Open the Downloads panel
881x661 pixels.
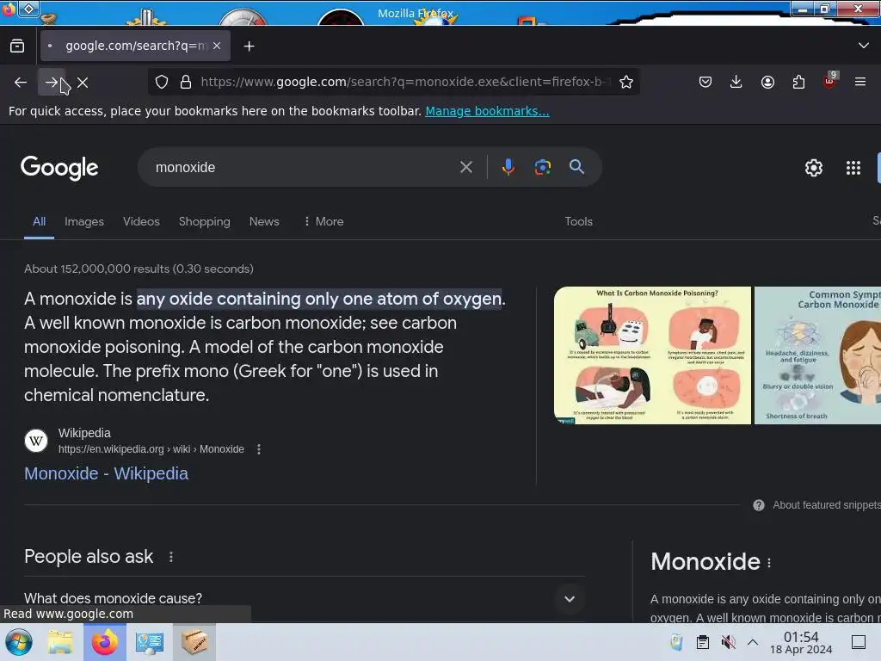736,82
